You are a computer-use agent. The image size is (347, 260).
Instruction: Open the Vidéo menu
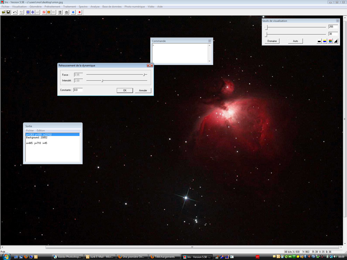(x=151, y=7)
